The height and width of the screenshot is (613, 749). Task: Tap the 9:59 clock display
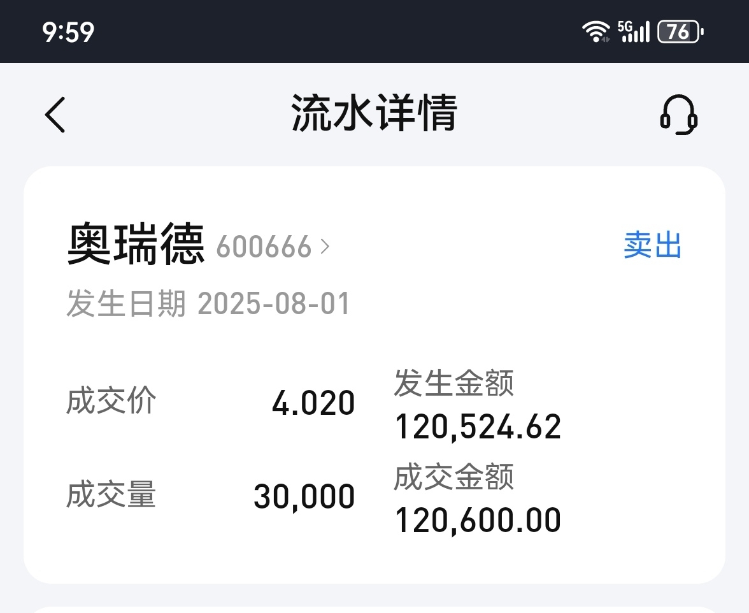click(68, 32)
